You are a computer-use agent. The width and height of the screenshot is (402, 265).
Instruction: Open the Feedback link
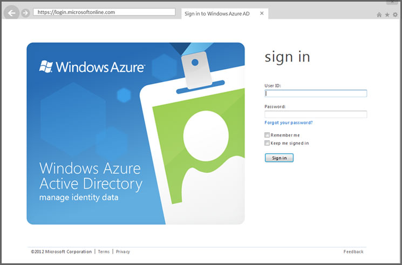coord(353,252)
